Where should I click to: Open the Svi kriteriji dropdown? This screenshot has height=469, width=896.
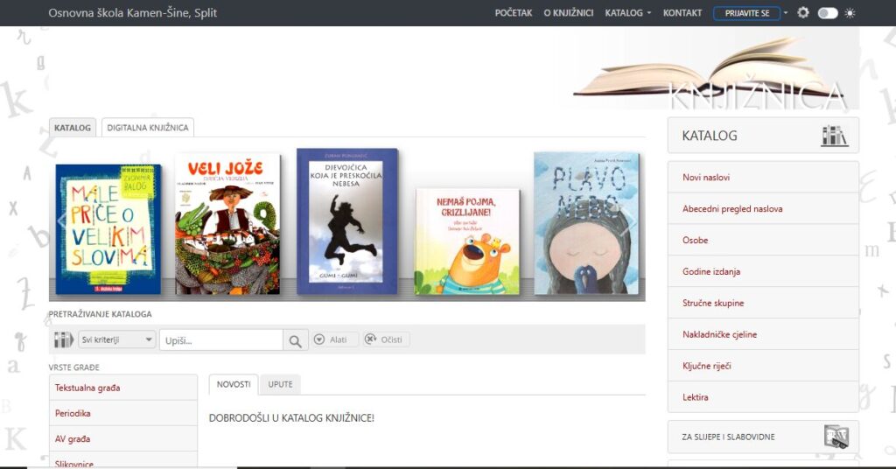point(117,340)
